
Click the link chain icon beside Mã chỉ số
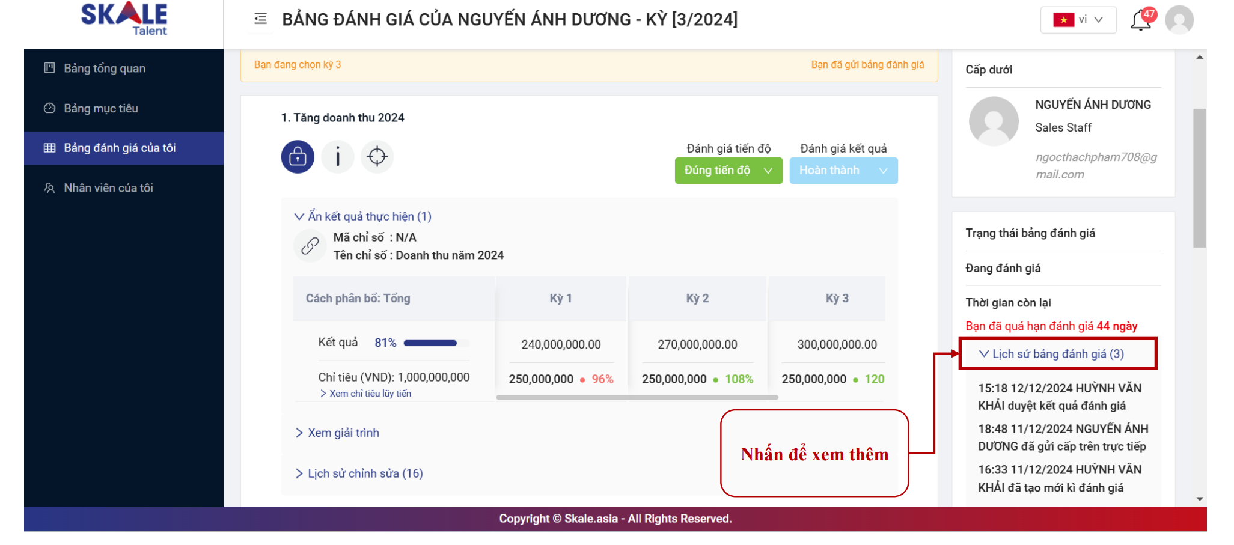(310, 246)
